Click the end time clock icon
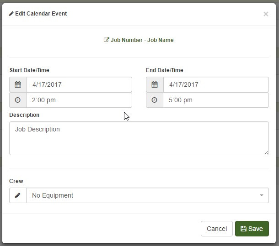The width and height of the screenshot is (279, 246). (155, 100)
